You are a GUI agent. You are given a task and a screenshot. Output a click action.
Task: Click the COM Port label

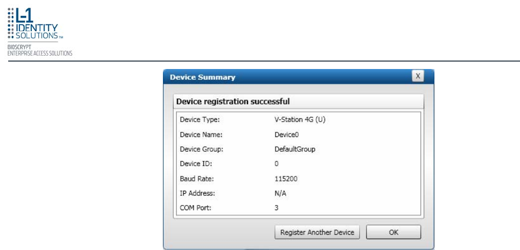[x=196, y=208]
